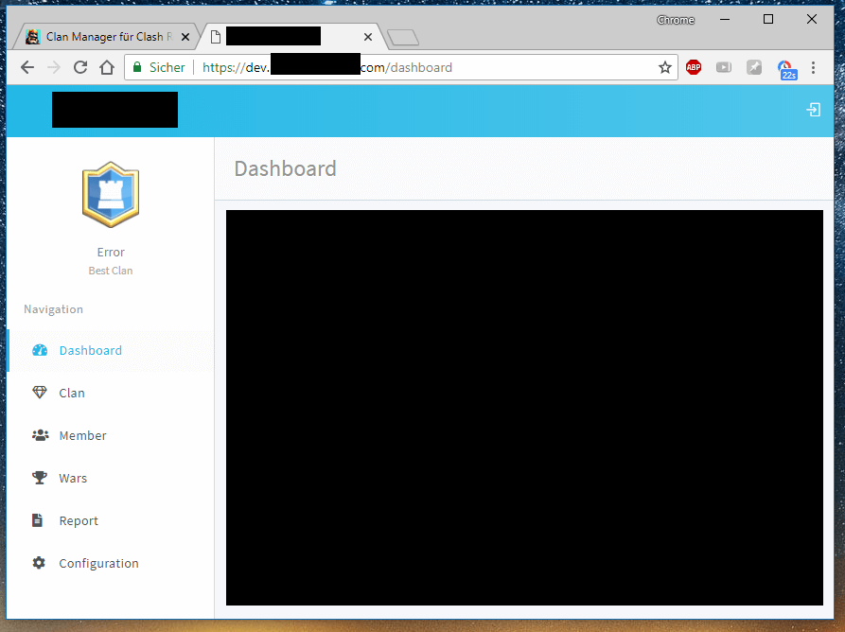Screen dimensions: 845x632
Task: Go to the browser home page
Action: pyautogui.click(x=107, y=67)
